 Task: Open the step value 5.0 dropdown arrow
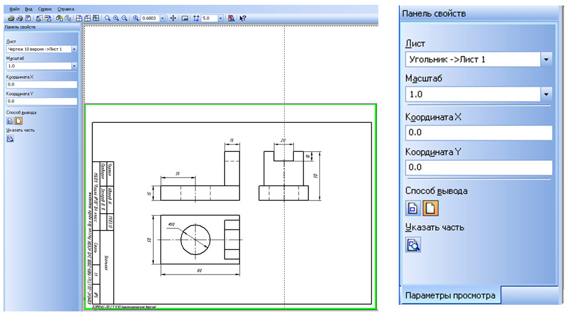(220, 18)
